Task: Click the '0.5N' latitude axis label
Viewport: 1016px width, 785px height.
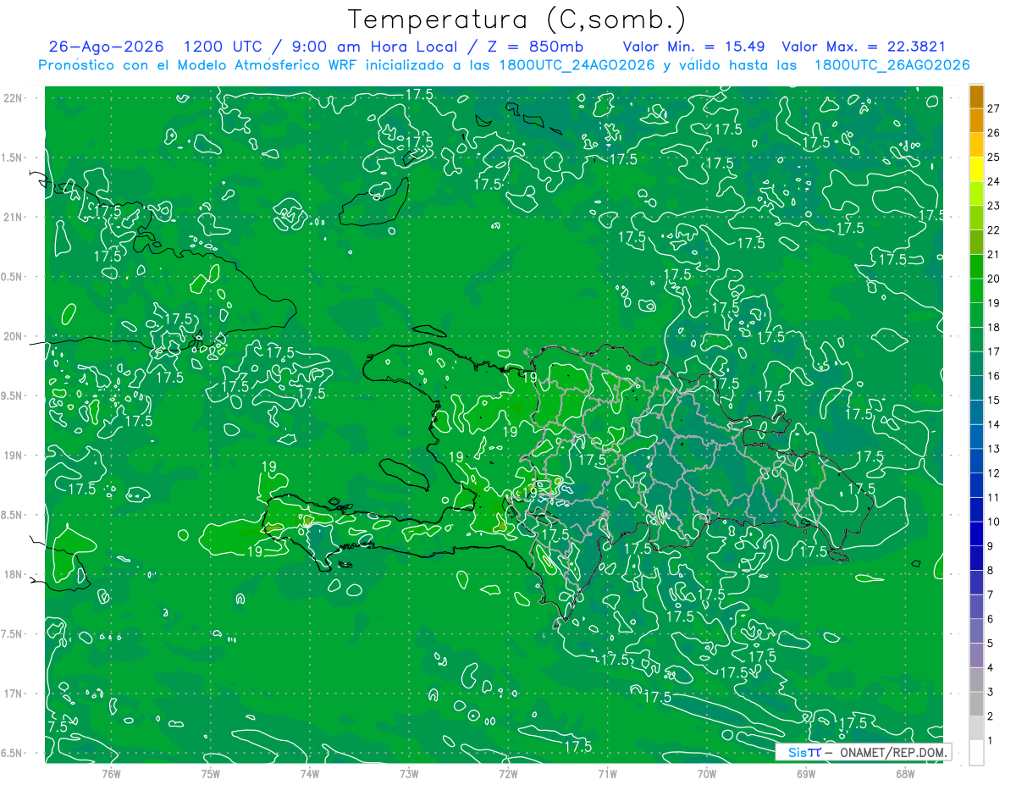Action: click(13, 277)
